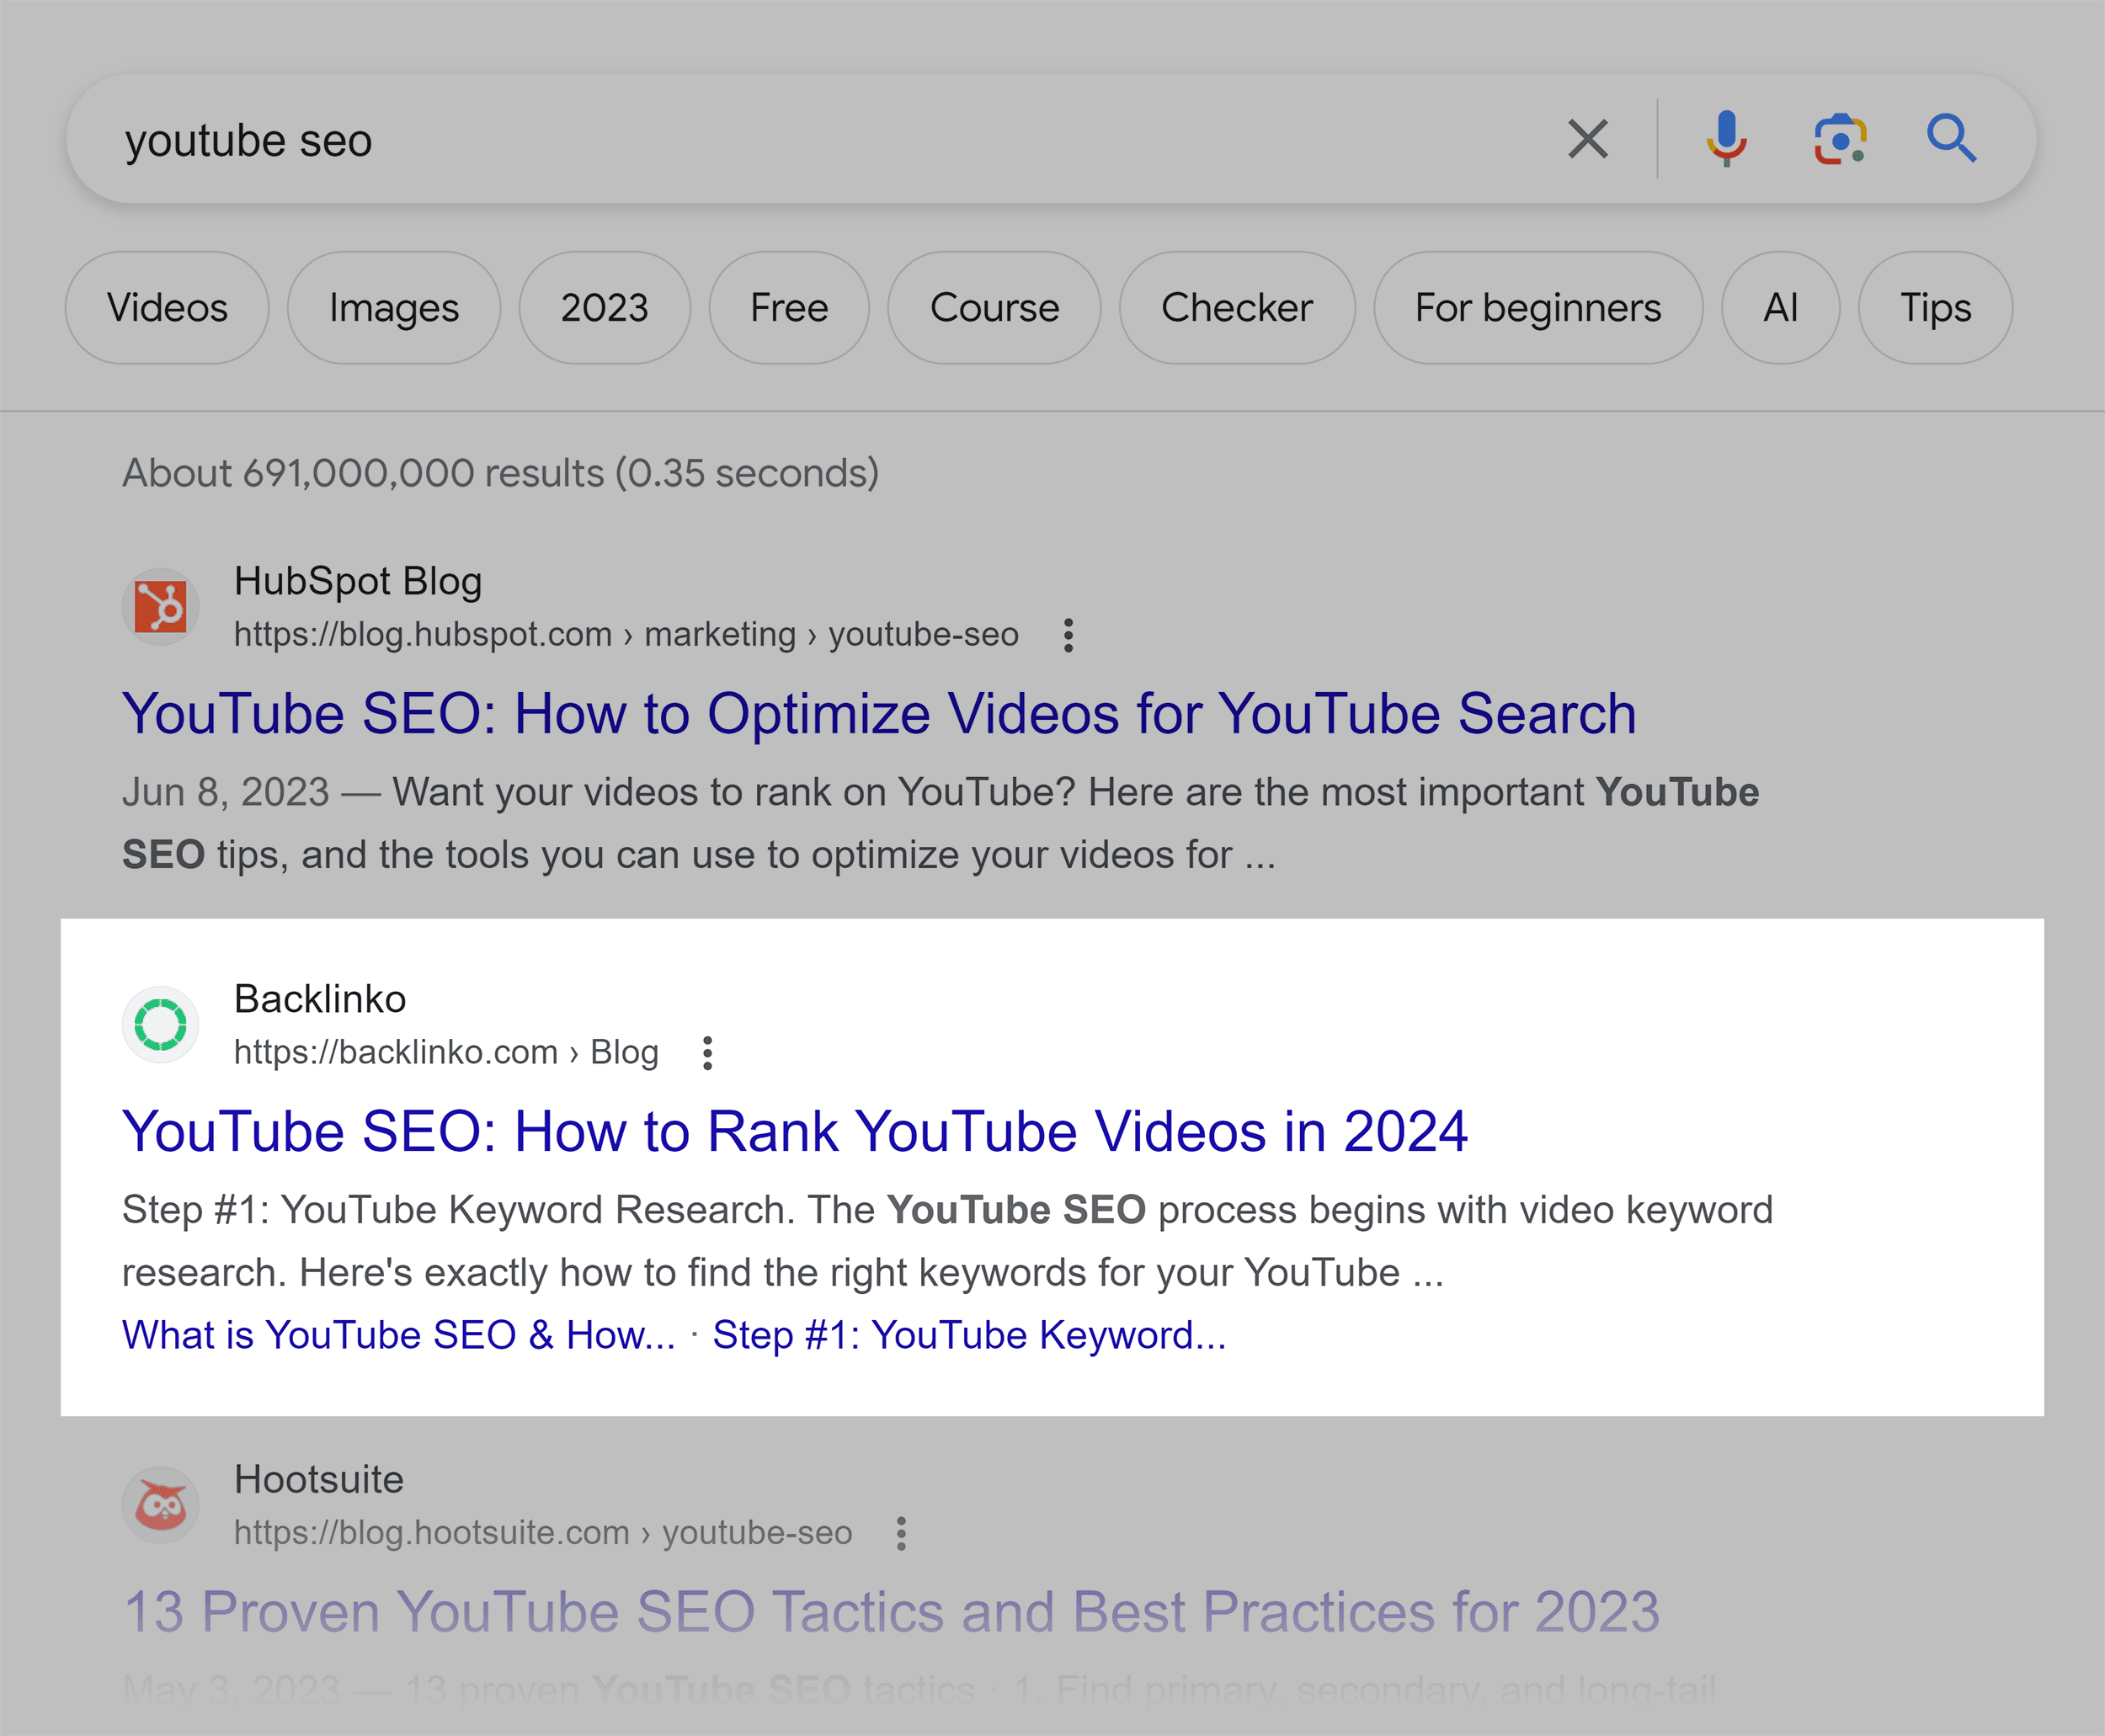
Task: Select the Videos filter chip
Action: pos(167,308)
